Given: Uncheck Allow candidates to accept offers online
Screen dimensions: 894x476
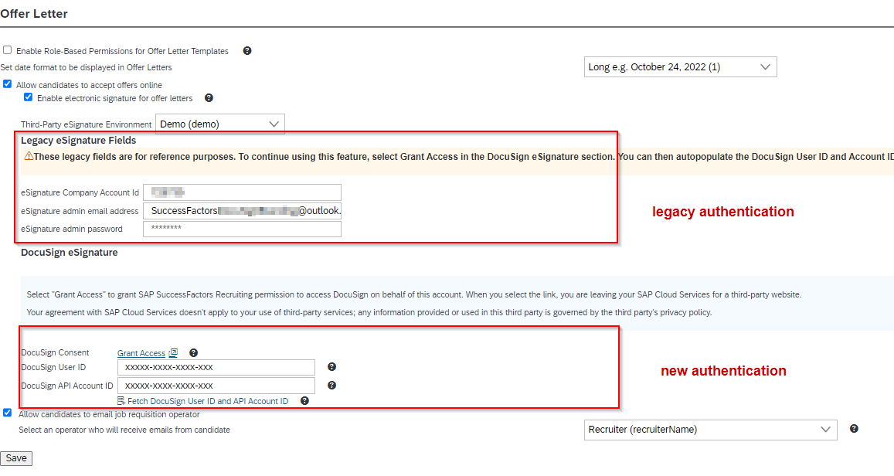Looking at the screenshot, I should 8,84.
